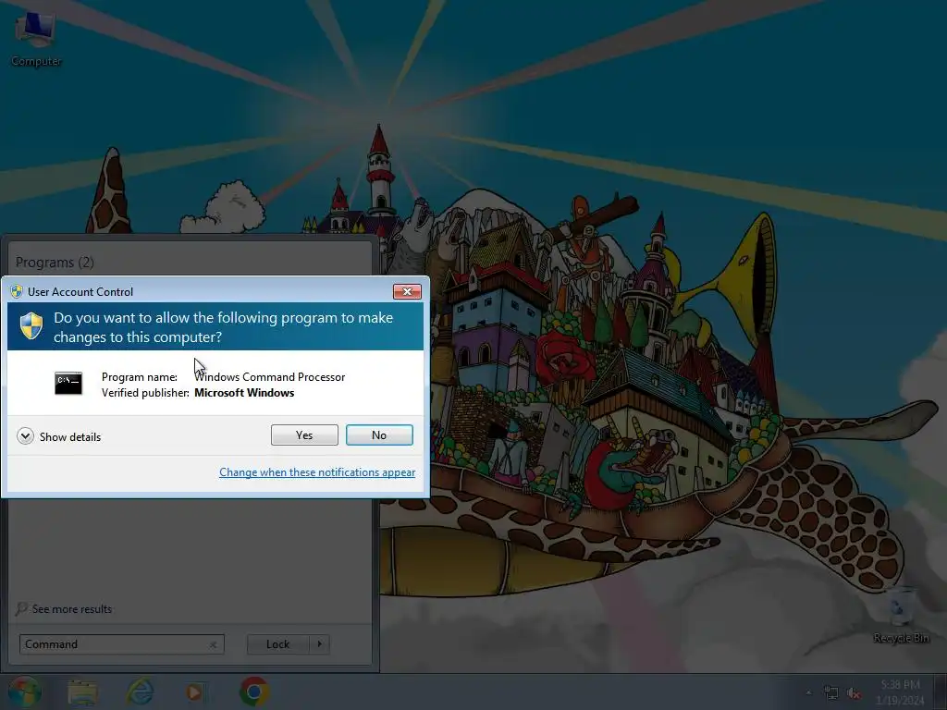The height and width of the screenshot is (710, 947).
Task: Open Change when these notifications appear link
Action: pyautogui.click(x=317, y=472)
